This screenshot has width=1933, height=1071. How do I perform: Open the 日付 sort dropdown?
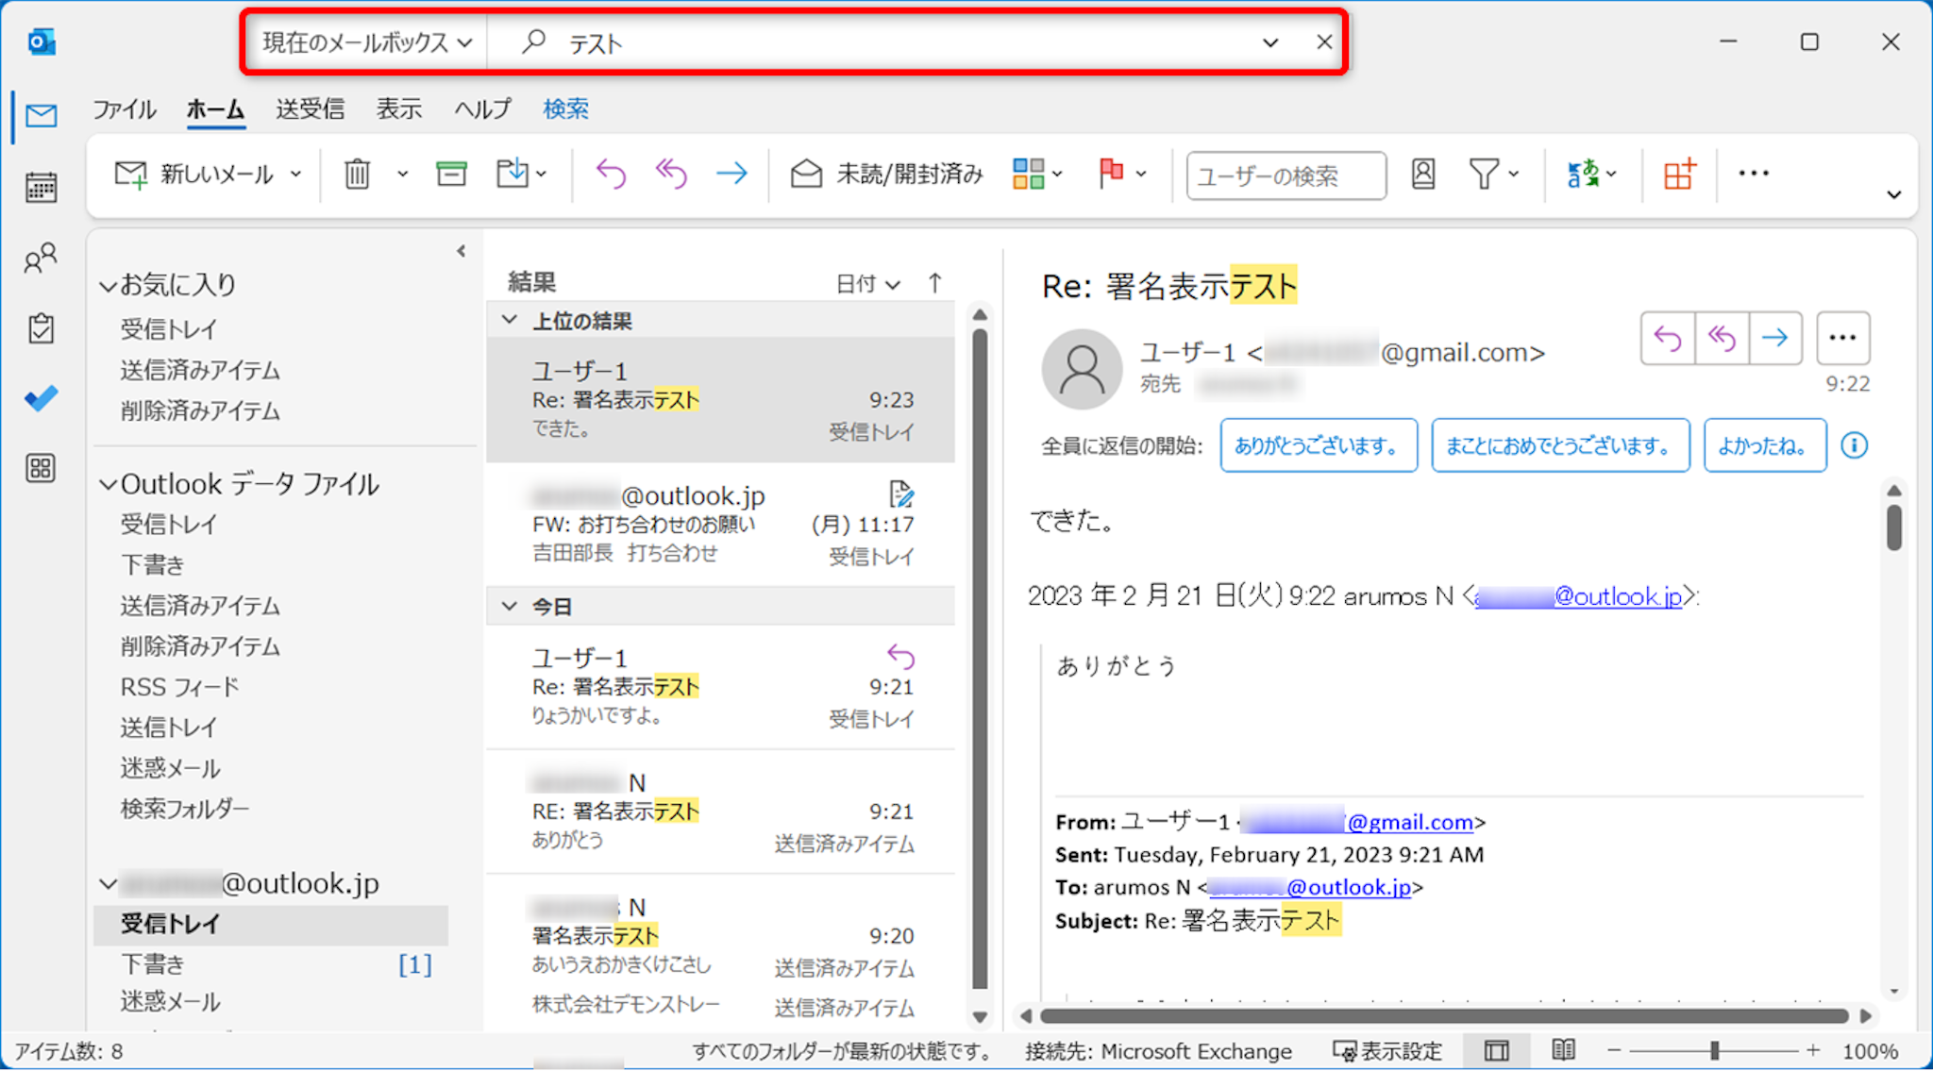tap(866, 283)
